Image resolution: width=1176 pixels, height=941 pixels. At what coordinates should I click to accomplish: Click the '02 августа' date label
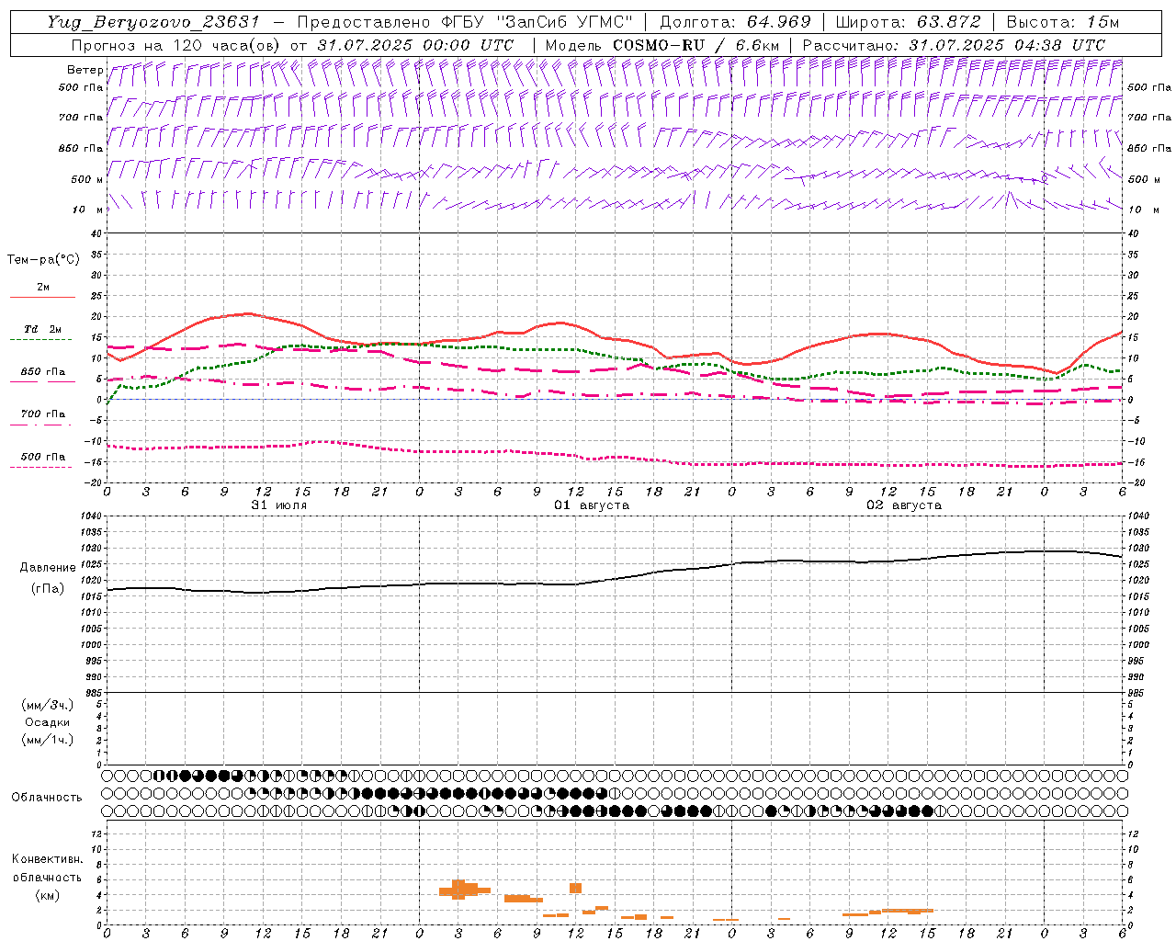904,505
